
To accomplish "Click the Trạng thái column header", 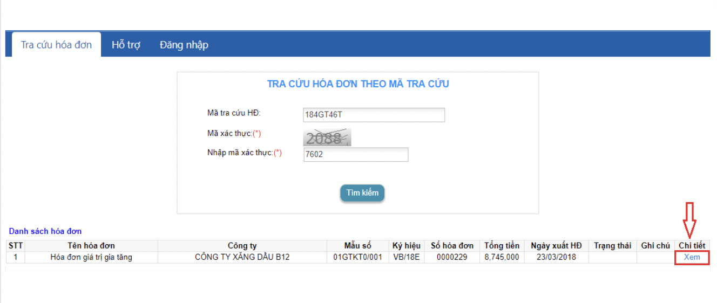I will [x=612, y=246].
